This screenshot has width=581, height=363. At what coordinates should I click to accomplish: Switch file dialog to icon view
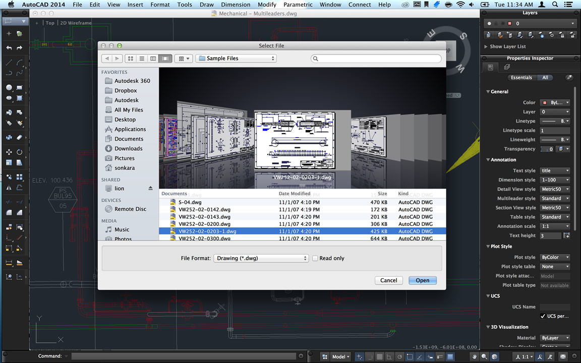coord(131,58)
